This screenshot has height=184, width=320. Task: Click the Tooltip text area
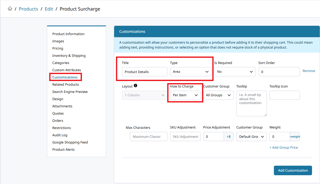251,103
